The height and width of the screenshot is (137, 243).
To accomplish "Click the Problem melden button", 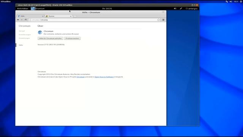I will point(73,38).
